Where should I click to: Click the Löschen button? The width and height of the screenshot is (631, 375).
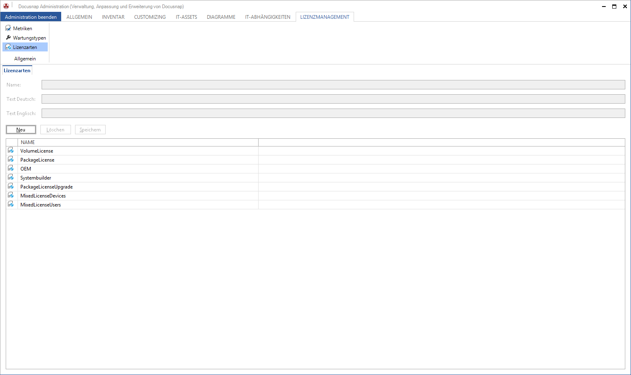[x=55, y=129]
